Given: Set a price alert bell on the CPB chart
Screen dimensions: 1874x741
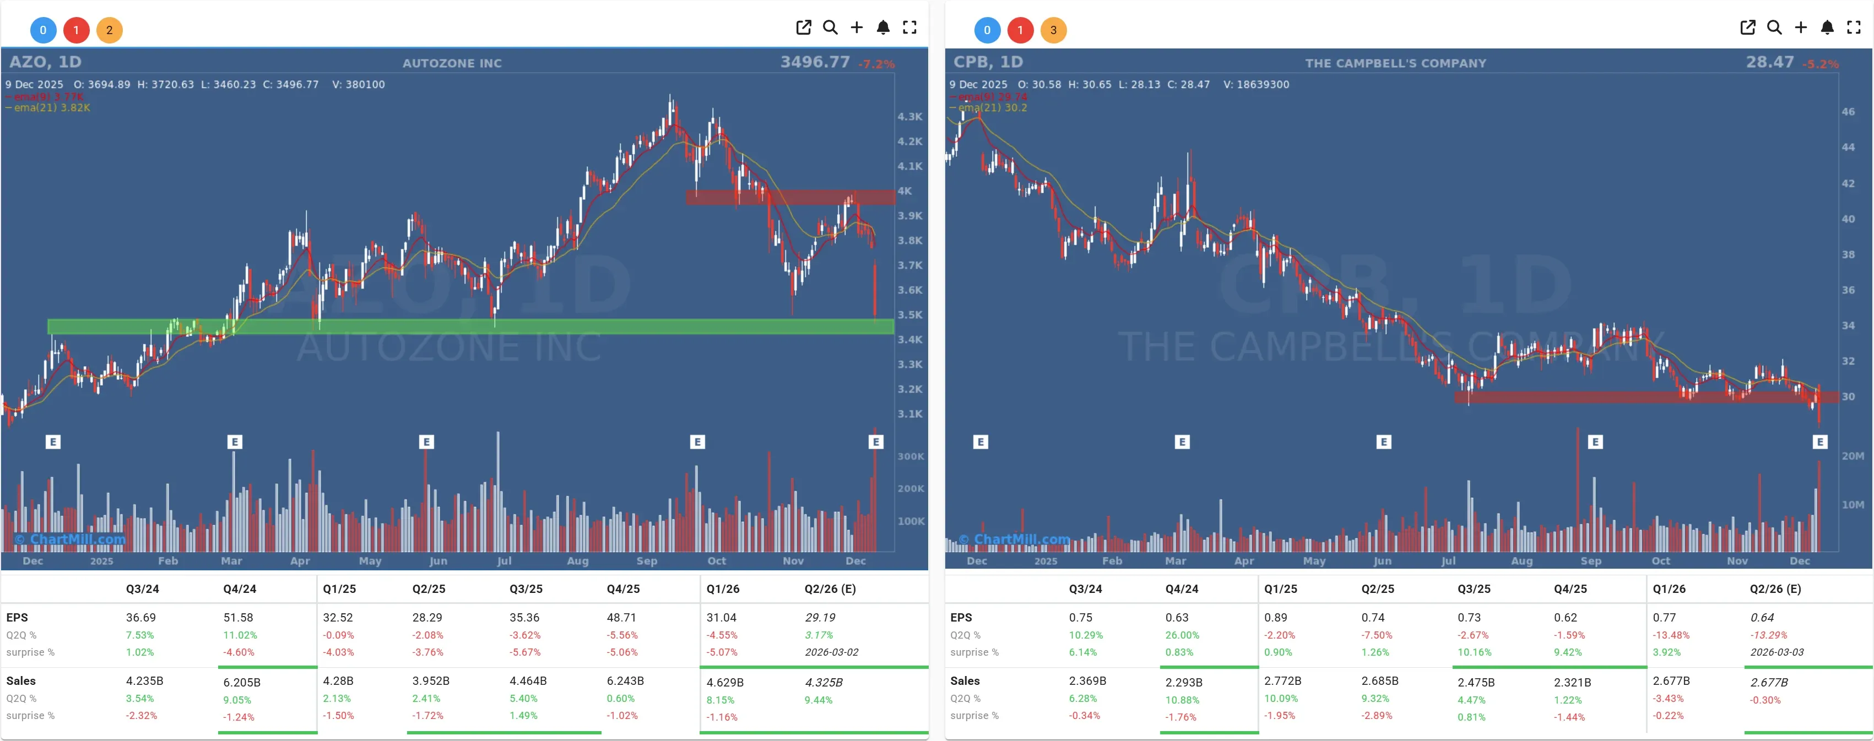Looking at the screenshot, I should (1827, 27).
